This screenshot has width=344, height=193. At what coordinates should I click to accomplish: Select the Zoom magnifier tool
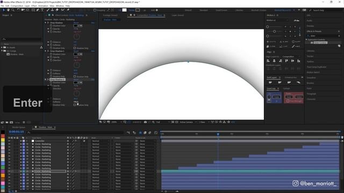pyautogui.click(x=13, y=10)
